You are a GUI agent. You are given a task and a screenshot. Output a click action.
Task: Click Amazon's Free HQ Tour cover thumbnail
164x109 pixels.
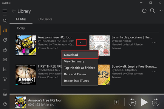click(26, 45)
